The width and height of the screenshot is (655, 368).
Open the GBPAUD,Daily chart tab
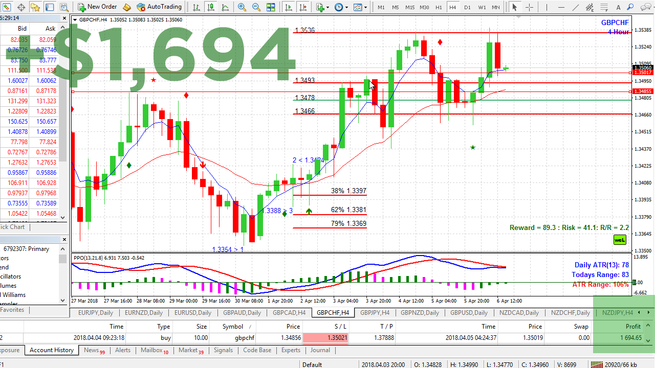click(x=242, y=313)
